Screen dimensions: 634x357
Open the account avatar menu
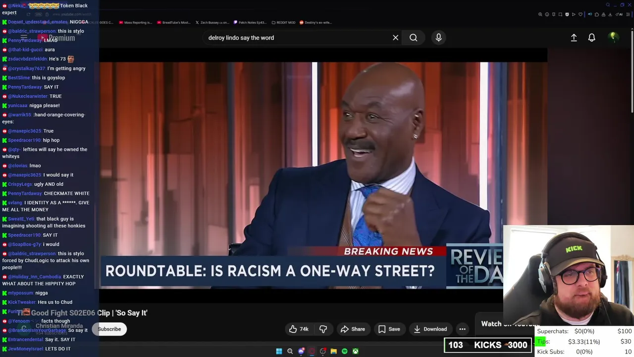tap(613, 37)
